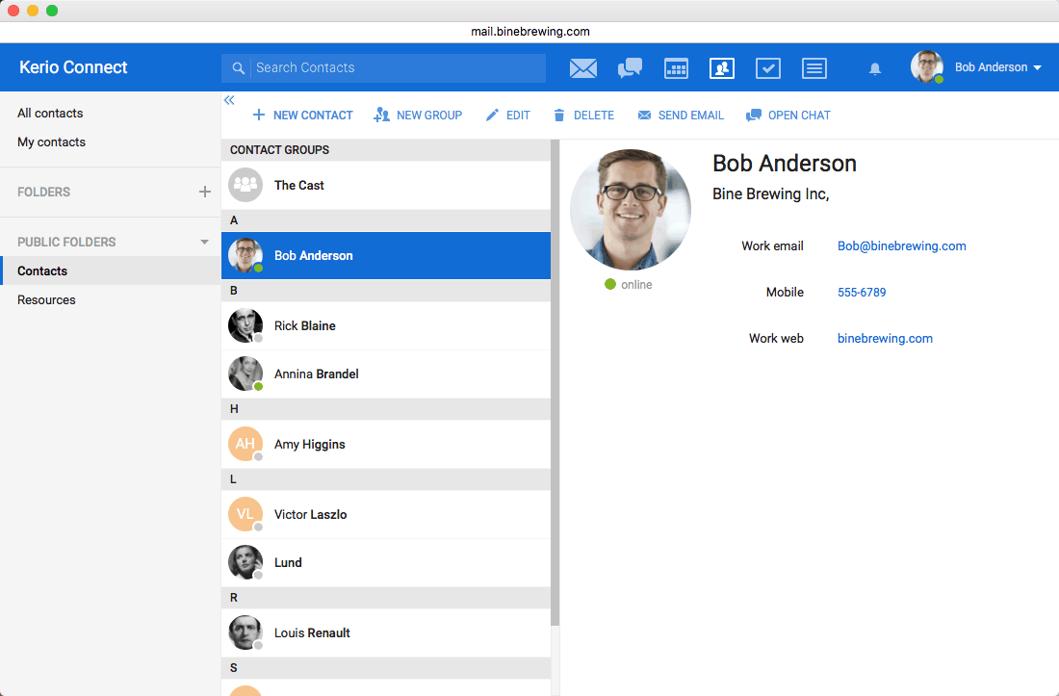Click New Contact button
Screen dimensions: 1059x696
click(302, 116)
